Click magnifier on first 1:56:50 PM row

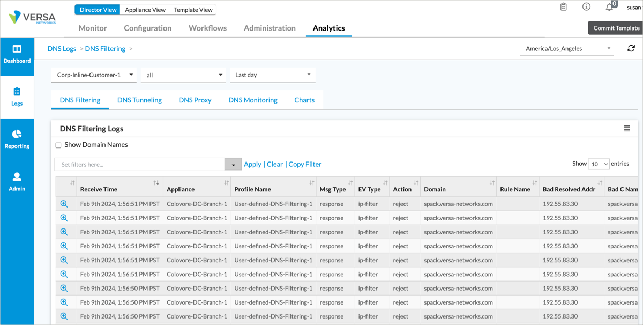64,288
